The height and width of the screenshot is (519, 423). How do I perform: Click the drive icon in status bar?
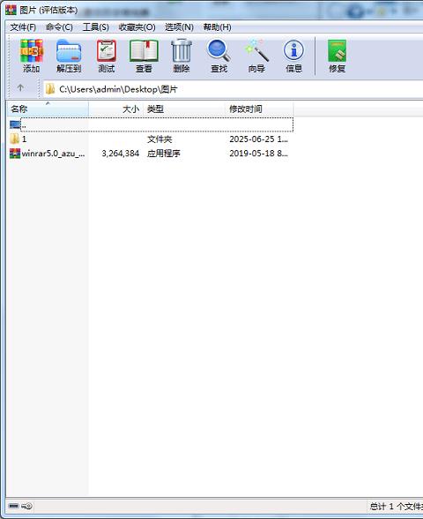click(13, 506)
